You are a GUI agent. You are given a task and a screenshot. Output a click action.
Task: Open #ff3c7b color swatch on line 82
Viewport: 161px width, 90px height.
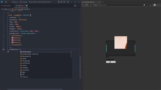[x=12, y=40]
